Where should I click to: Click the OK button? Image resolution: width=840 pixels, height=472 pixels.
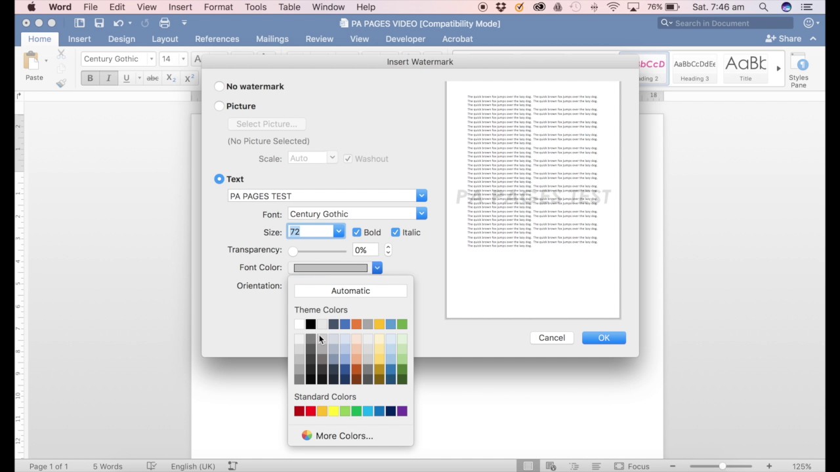604,338
